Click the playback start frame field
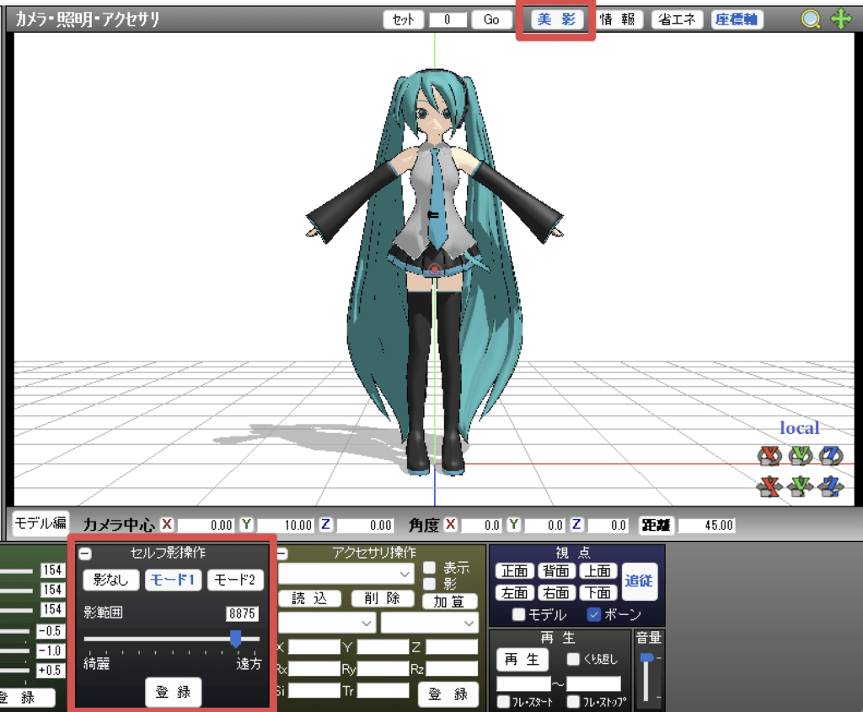 (523, 683)
